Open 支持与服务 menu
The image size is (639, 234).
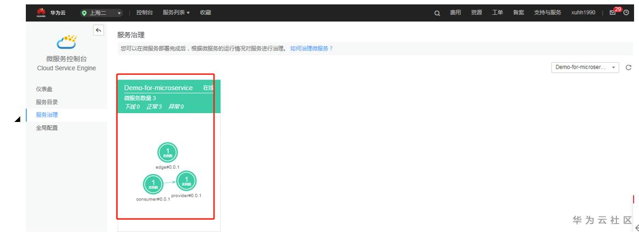(x=547, y=13)
